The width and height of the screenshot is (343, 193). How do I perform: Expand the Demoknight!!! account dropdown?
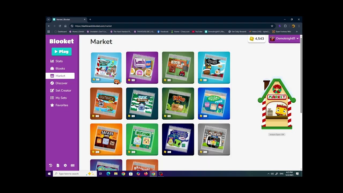pos(284,39)
